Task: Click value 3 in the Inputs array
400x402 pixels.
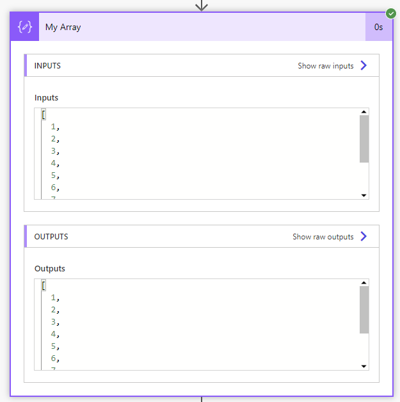Action: [x=53, y=151]
